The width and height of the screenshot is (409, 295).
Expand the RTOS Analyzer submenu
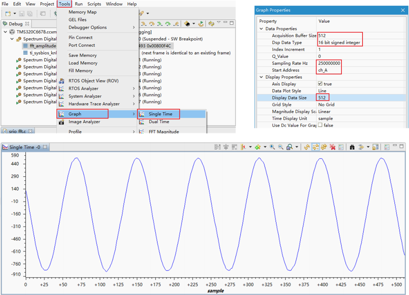(134, 89)
